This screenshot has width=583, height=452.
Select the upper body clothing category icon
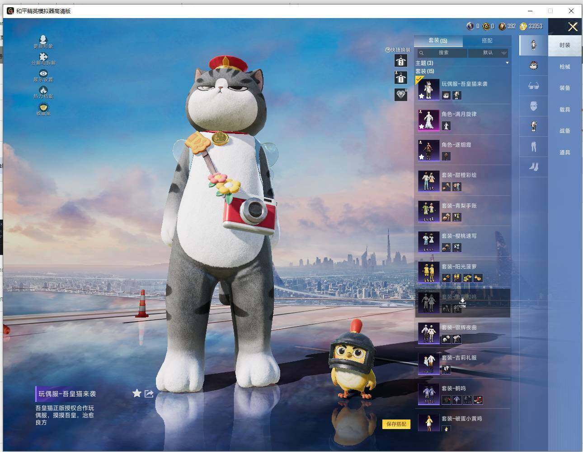tap(533, 126)
